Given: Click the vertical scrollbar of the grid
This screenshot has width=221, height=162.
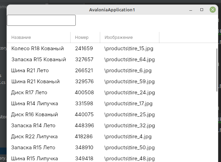Looking at the screenshot, I should point(217,69).
